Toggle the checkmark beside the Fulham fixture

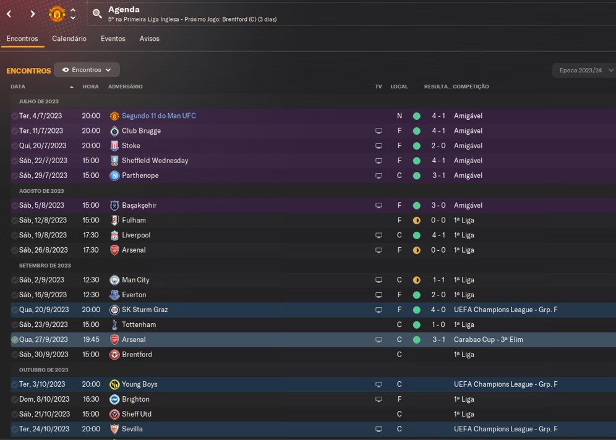pos(14,221)
